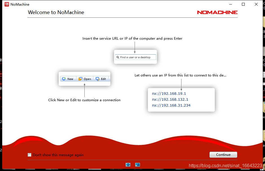
Task: Click text Let others use an IP
Action: (x=180, y=75)
